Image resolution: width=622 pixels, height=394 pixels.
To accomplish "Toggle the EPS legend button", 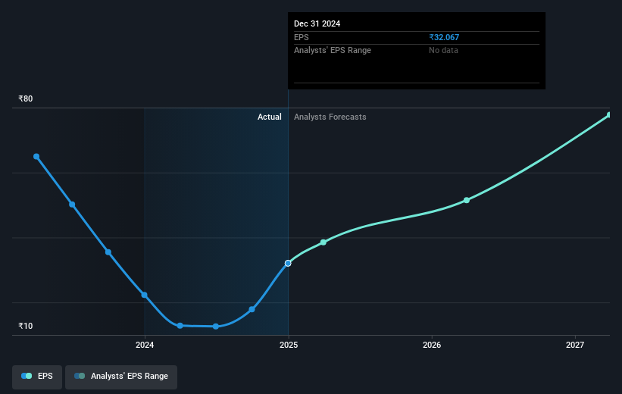I will (x=37, y=376).
